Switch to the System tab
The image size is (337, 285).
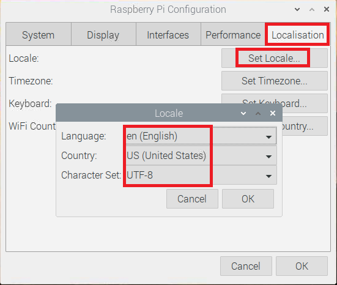click(x=39, y=34)
